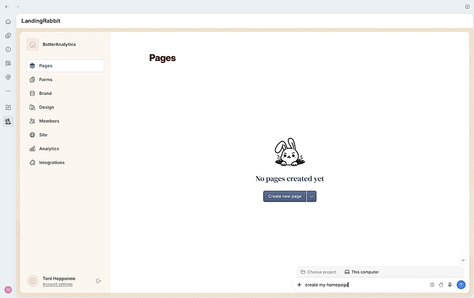474x298 pixels.
Task: Open Brand in the sidebar
Action: (x=65, y=93)
